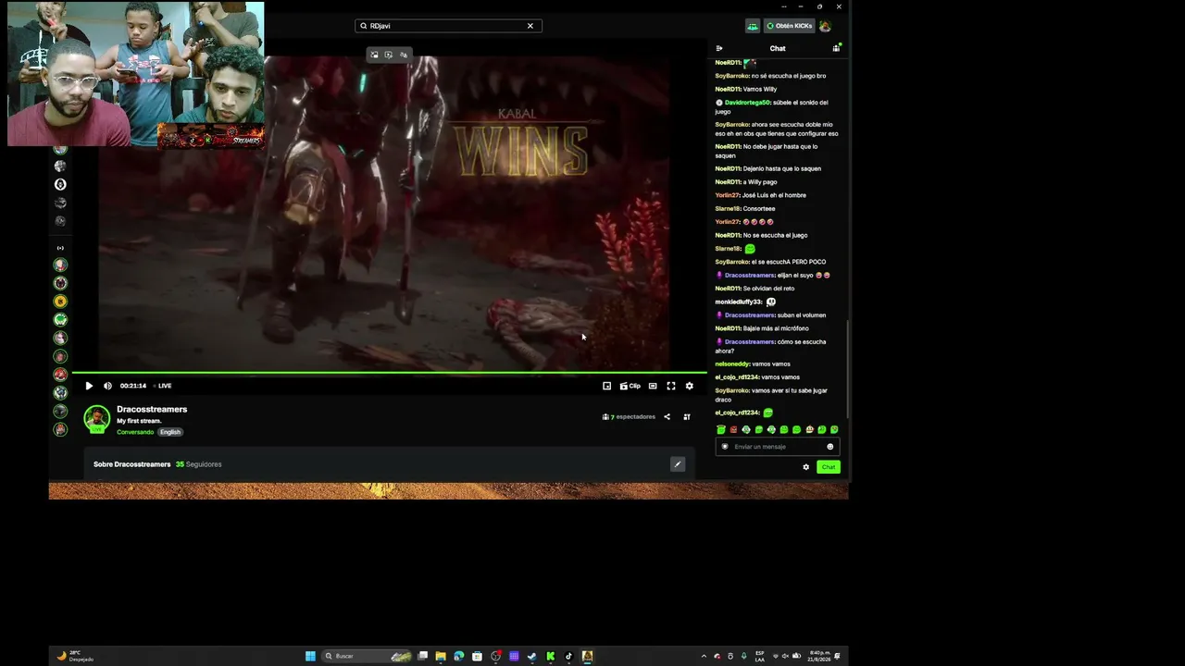
Task: Share the Dracosstreamers stream
Action: (x=667, y=416)
